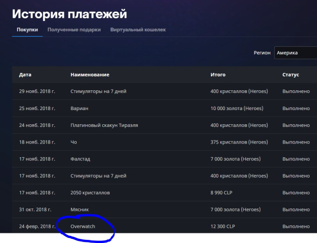The height and width of the screenshot is (243, 317).
Task: Click the Наименование column header
Action: click(90, 75)
